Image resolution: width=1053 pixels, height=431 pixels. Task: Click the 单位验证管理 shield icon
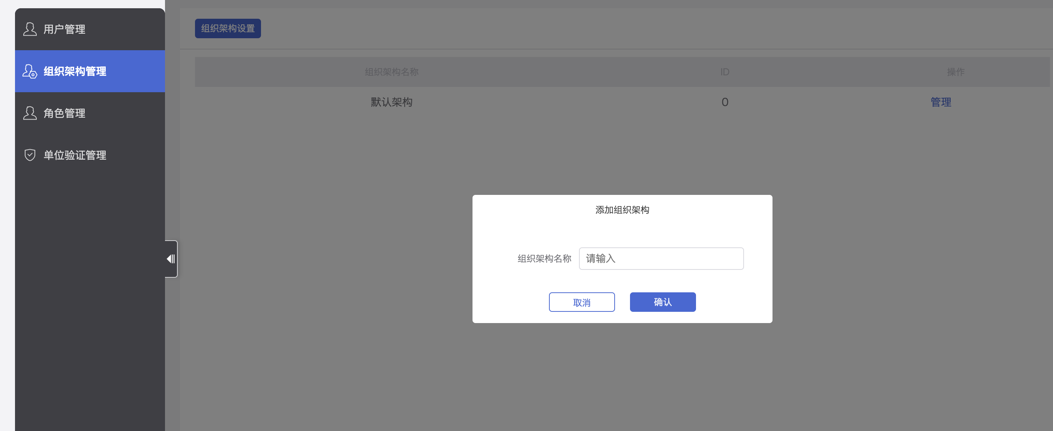(x=30, y=155)
